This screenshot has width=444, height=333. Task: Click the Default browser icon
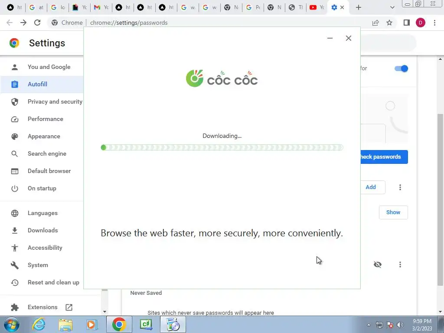[x=14, y=171]
